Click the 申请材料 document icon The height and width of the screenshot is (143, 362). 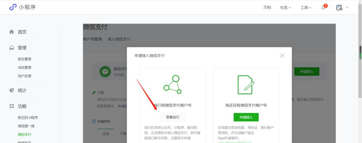coord(94,121)
